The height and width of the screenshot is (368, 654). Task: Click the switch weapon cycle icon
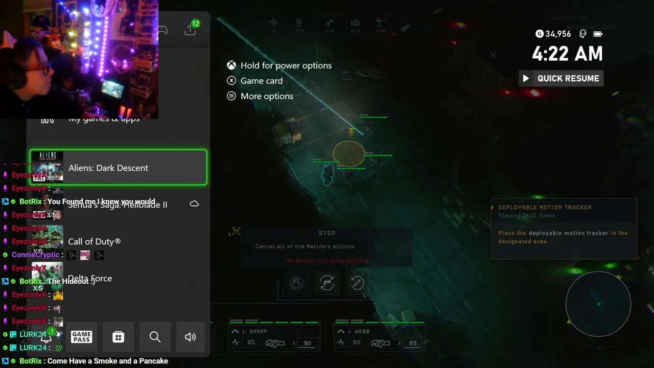(327, 283)
